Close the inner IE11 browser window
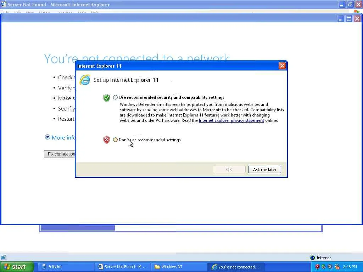Viewport: 363px width, 272px height. click(x=357, y=19)
